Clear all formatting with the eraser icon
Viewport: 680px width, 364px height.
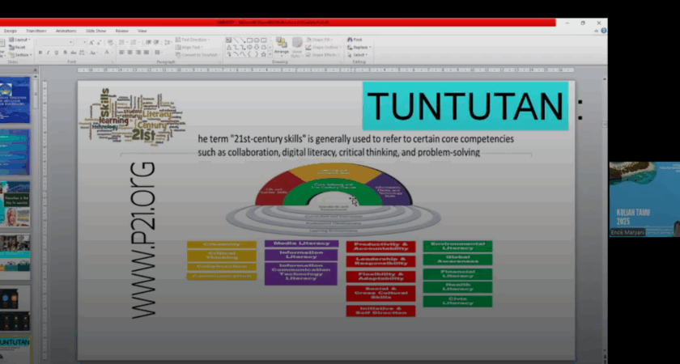pyautogui.click(x=110, y=42)
